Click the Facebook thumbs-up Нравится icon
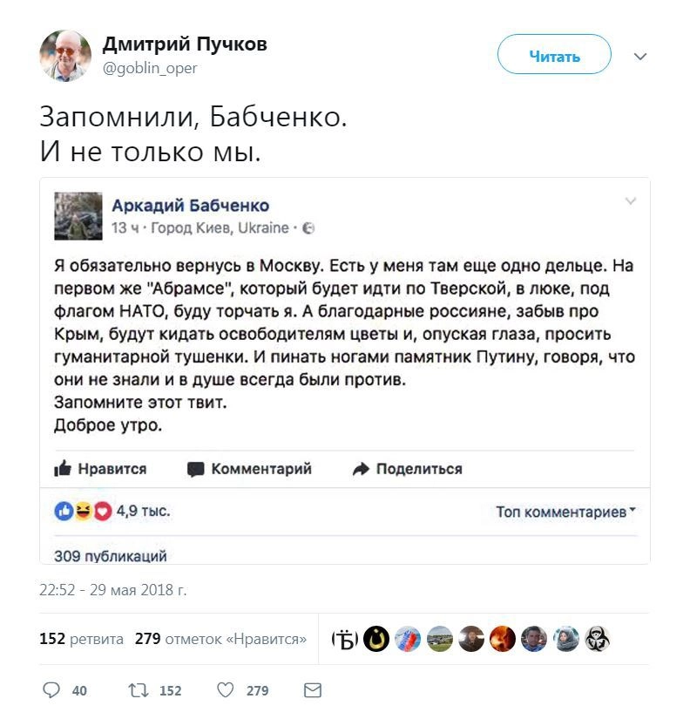This screenshot has width=690, height=726. tap(63, 469)
